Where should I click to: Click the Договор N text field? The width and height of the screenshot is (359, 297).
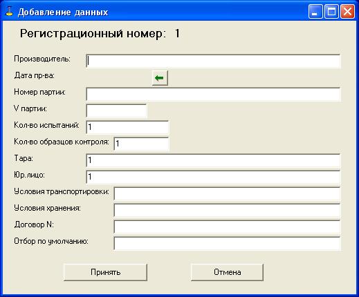227,227
